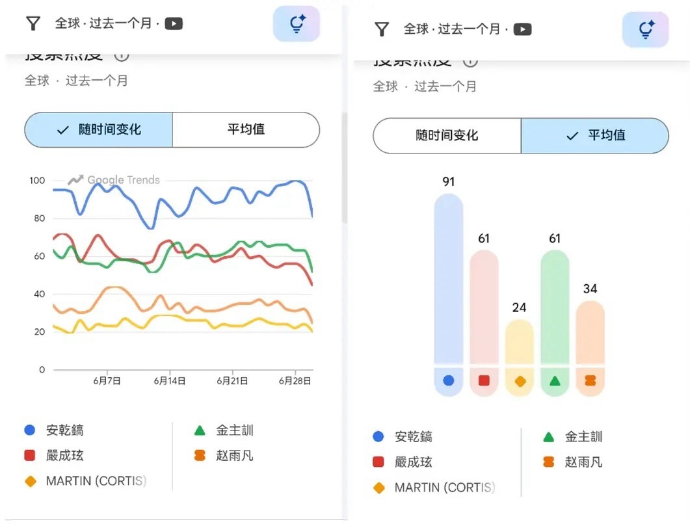Select the 平均值 tab in left panel
This screenshot has height=526, width=690.
click(246, 130)
